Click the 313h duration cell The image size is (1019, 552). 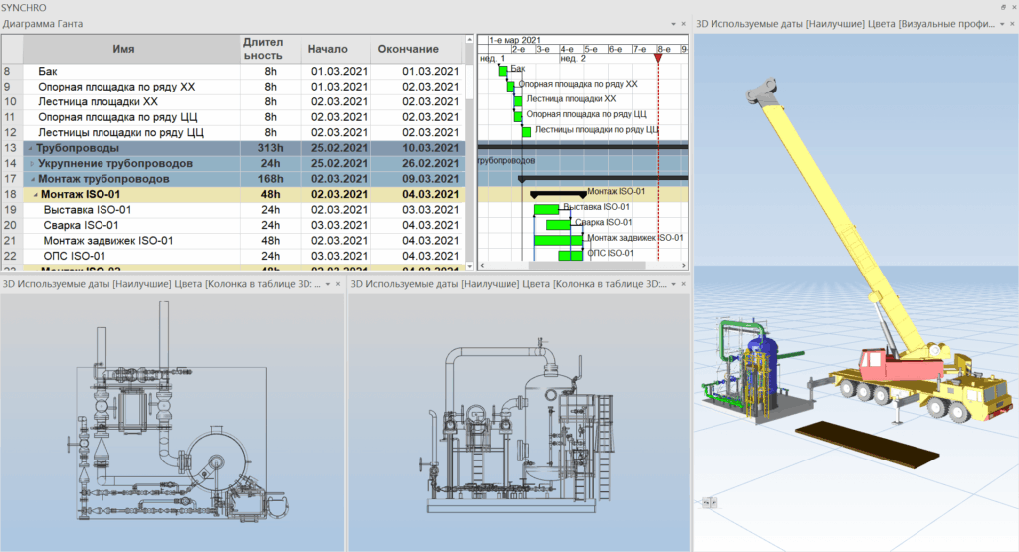(x=270, y=148)
